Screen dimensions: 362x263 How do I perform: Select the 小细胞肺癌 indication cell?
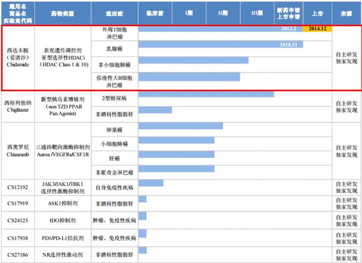coord(114,144)
